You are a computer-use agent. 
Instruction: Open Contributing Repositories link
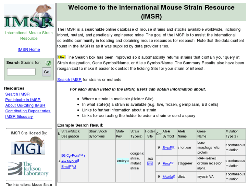28,111
